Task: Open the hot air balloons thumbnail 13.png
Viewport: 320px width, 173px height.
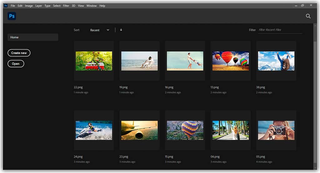Action: 231,61
